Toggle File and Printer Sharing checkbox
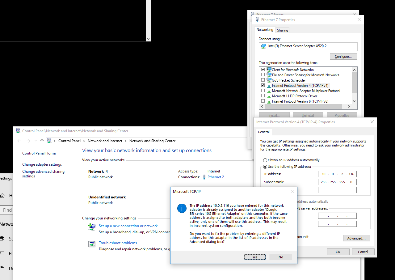Screen dimensions: 395x280 tap(263, 75)
